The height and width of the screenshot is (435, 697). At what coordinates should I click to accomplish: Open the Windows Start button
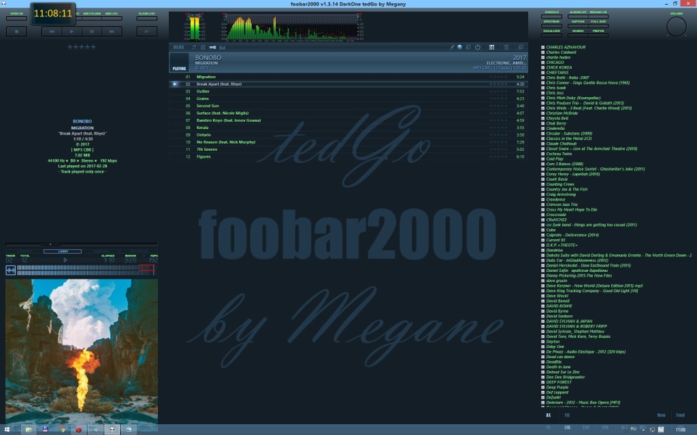(x=7, y=430)
